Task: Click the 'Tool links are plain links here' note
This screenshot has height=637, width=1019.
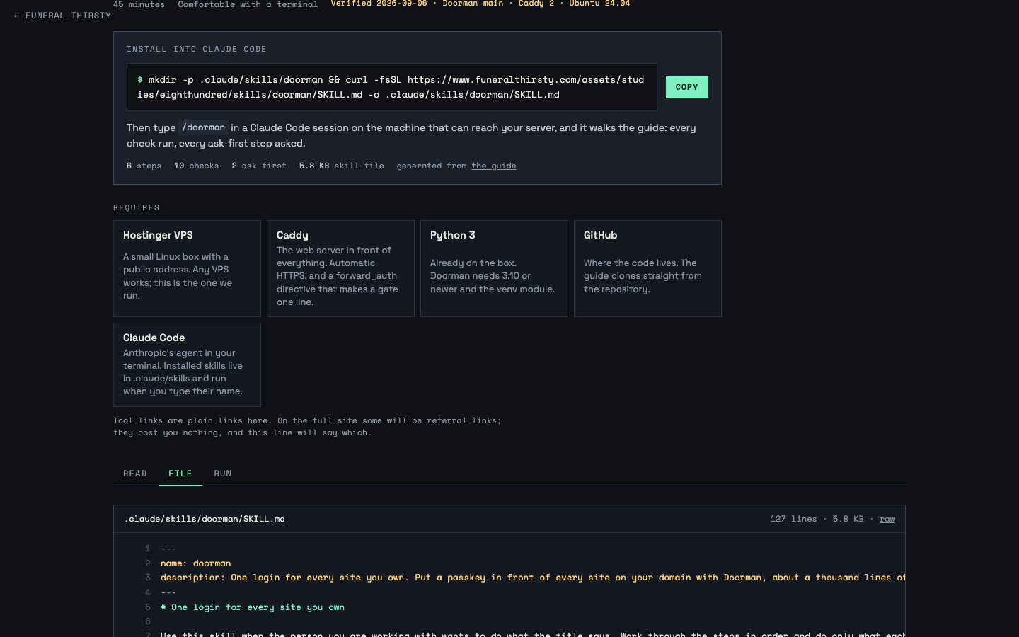Action: [307, 426]
